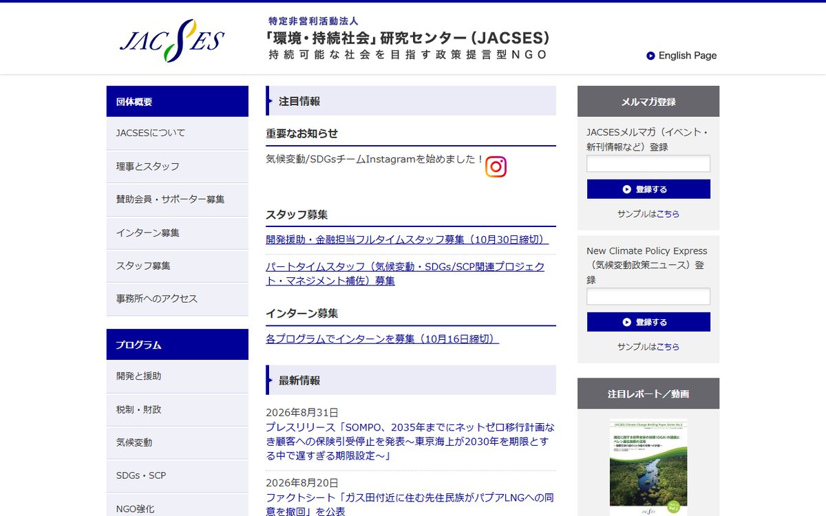Open スタッフ募集 sidebar item
Image resolution: width=826 pixels, height=516 pixels.
[177, 266]
